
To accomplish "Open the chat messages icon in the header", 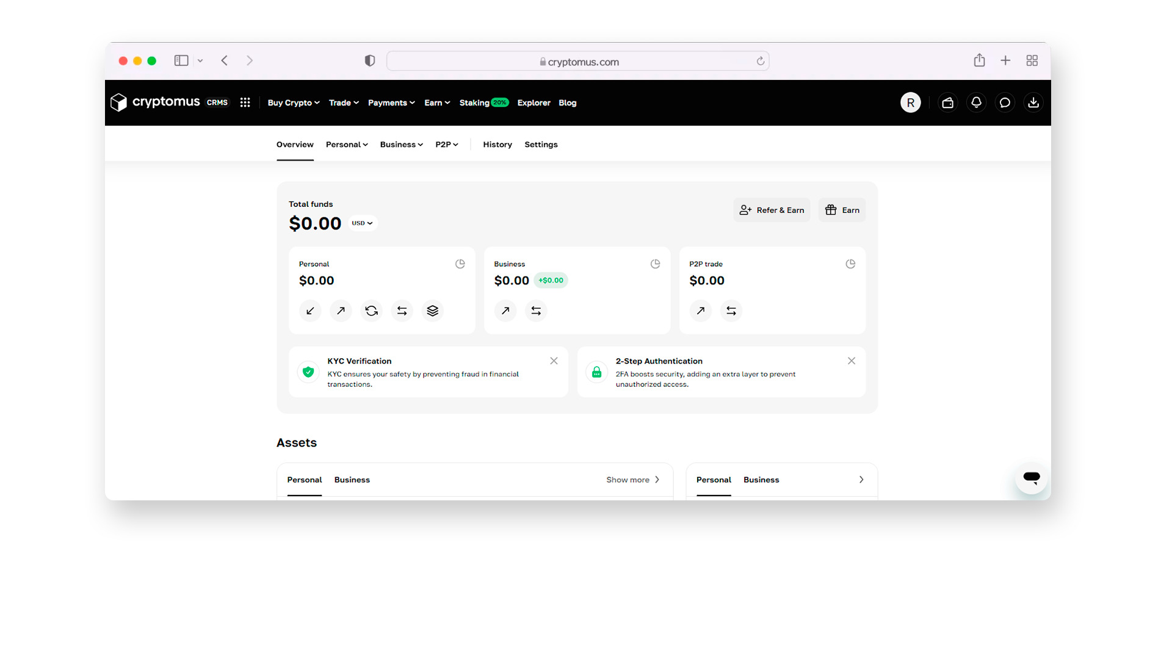I will coord(1005,103).
